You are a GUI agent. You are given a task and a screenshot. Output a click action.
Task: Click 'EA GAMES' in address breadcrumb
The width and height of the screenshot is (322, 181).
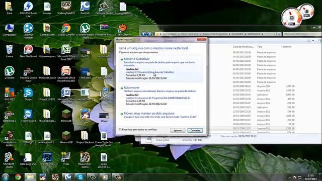[237, 34]
